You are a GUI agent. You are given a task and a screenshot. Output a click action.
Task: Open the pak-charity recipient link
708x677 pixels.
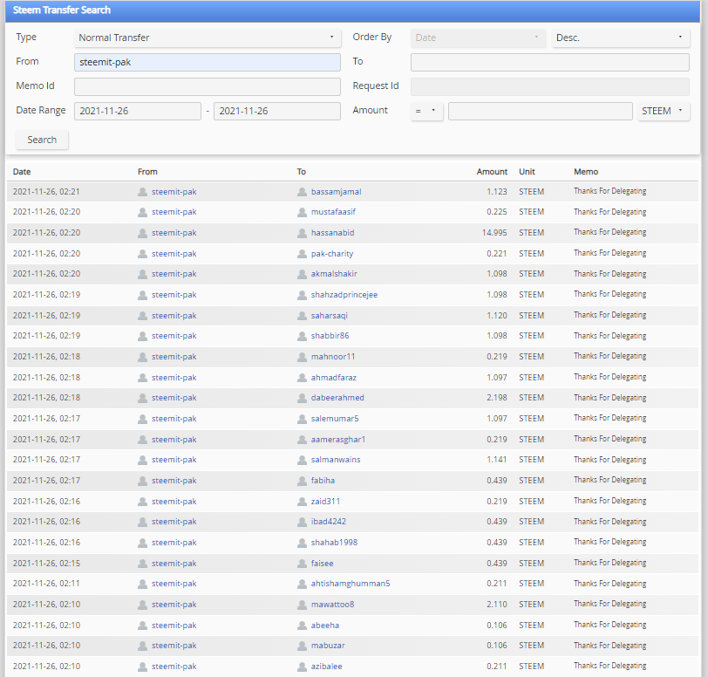(x=332, y=254)
